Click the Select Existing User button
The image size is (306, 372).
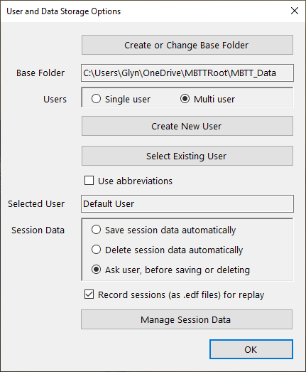187,156
